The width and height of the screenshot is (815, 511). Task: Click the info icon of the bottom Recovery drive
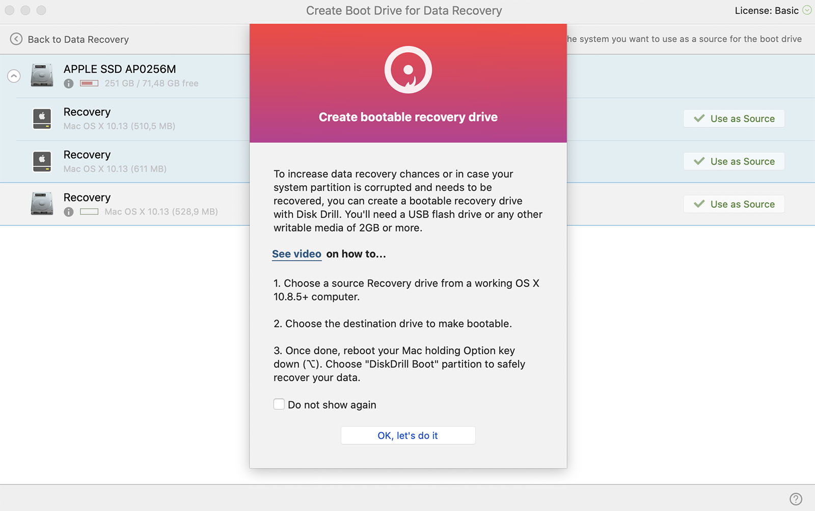[x=68, y=212]
